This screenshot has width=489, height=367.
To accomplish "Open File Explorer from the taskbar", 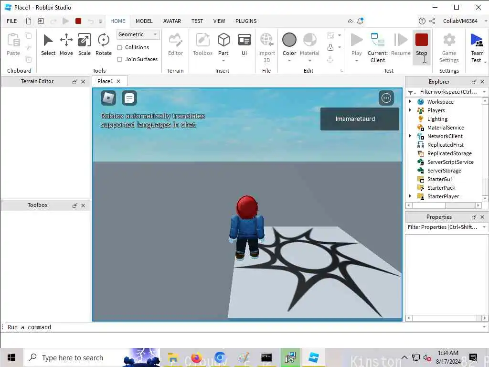I will [x=173, y=357].
